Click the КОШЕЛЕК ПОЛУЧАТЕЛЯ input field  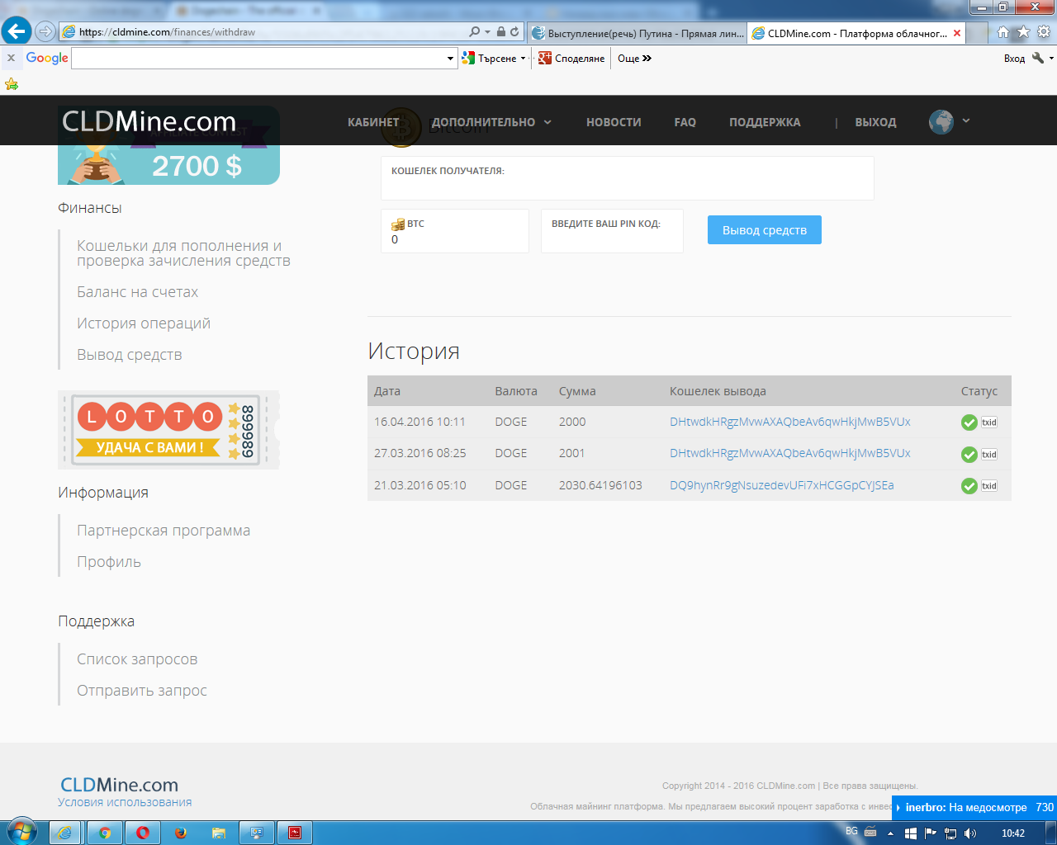click(628, 178)
